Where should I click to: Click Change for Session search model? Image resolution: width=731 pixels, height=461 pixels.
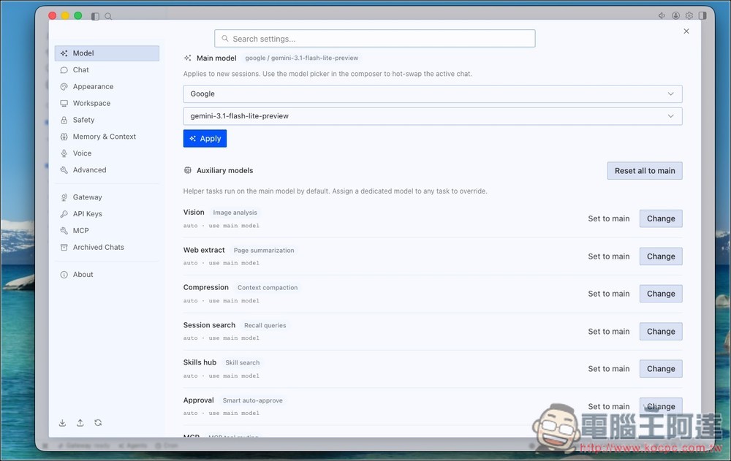tap(661, 332)
